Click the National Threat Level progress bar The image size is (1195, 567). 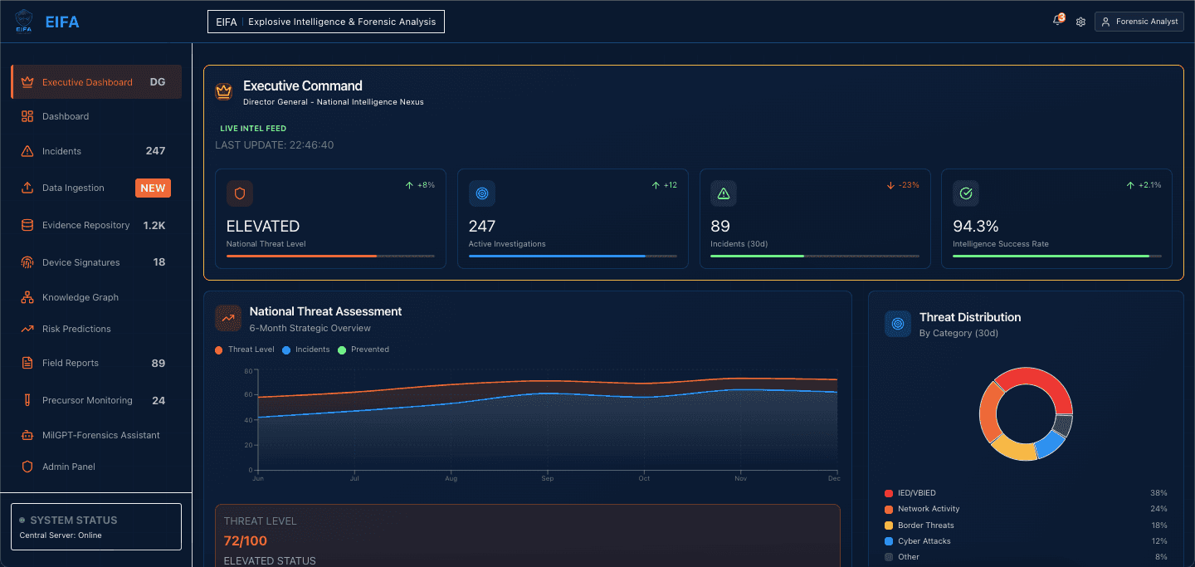(x=330, y=256)
